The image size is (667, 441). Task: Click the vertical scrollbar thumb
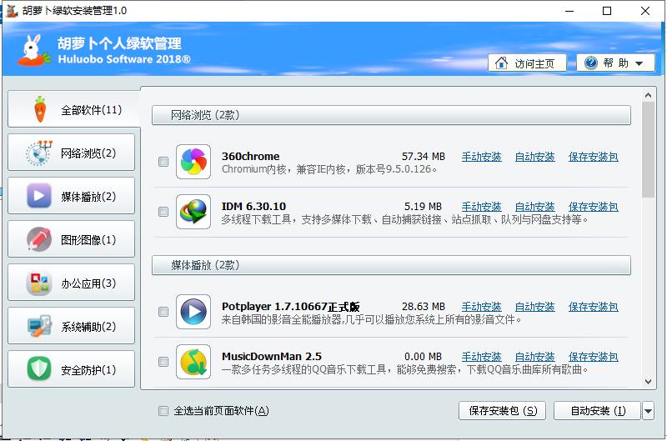(649, 150)
